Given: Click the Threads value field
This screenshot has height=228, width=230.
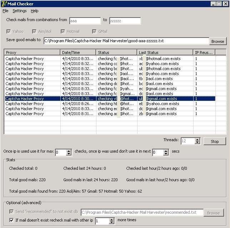Looking at the screenshot, I should (x=188, y=141).
